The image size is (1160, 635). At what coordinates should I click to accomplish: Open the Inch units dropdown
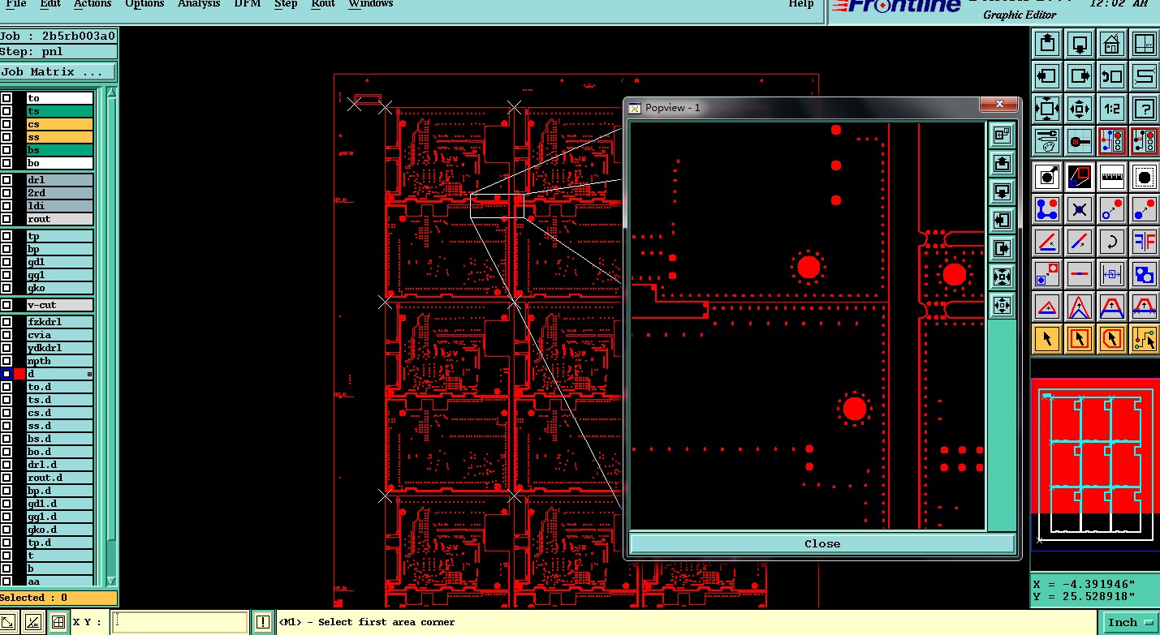[x=1129, y=622]
